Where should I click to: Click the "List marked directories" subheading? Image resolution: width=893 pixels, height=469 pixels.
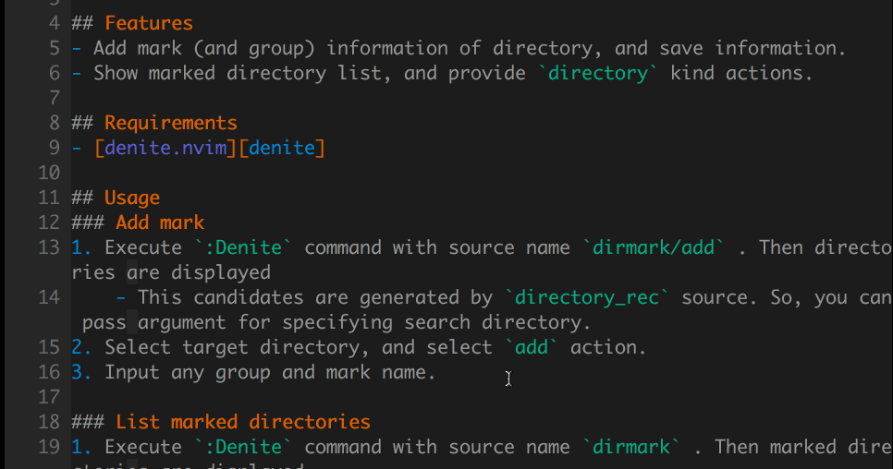click(x=242, y=422)
